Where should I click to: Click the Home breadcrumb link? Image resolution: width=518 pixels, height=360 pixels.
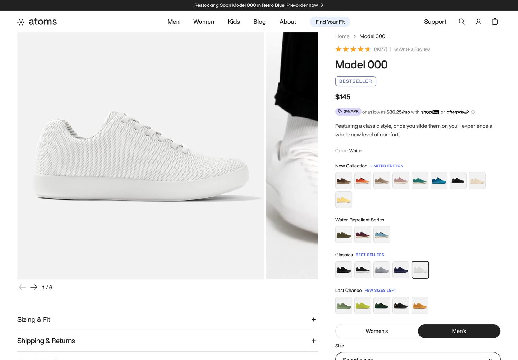(342, 36)
